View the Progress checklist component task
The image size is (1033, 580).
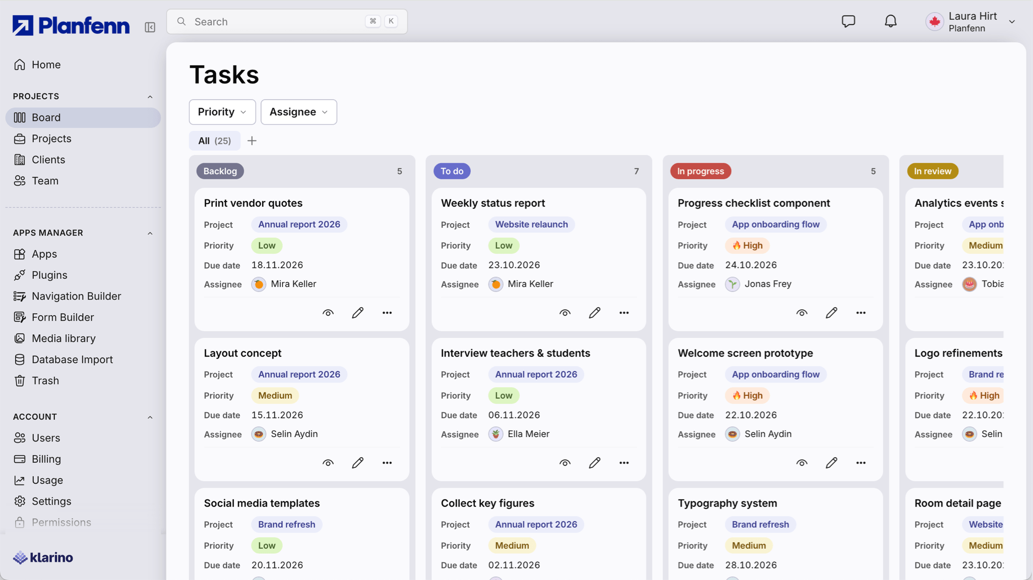802,313
